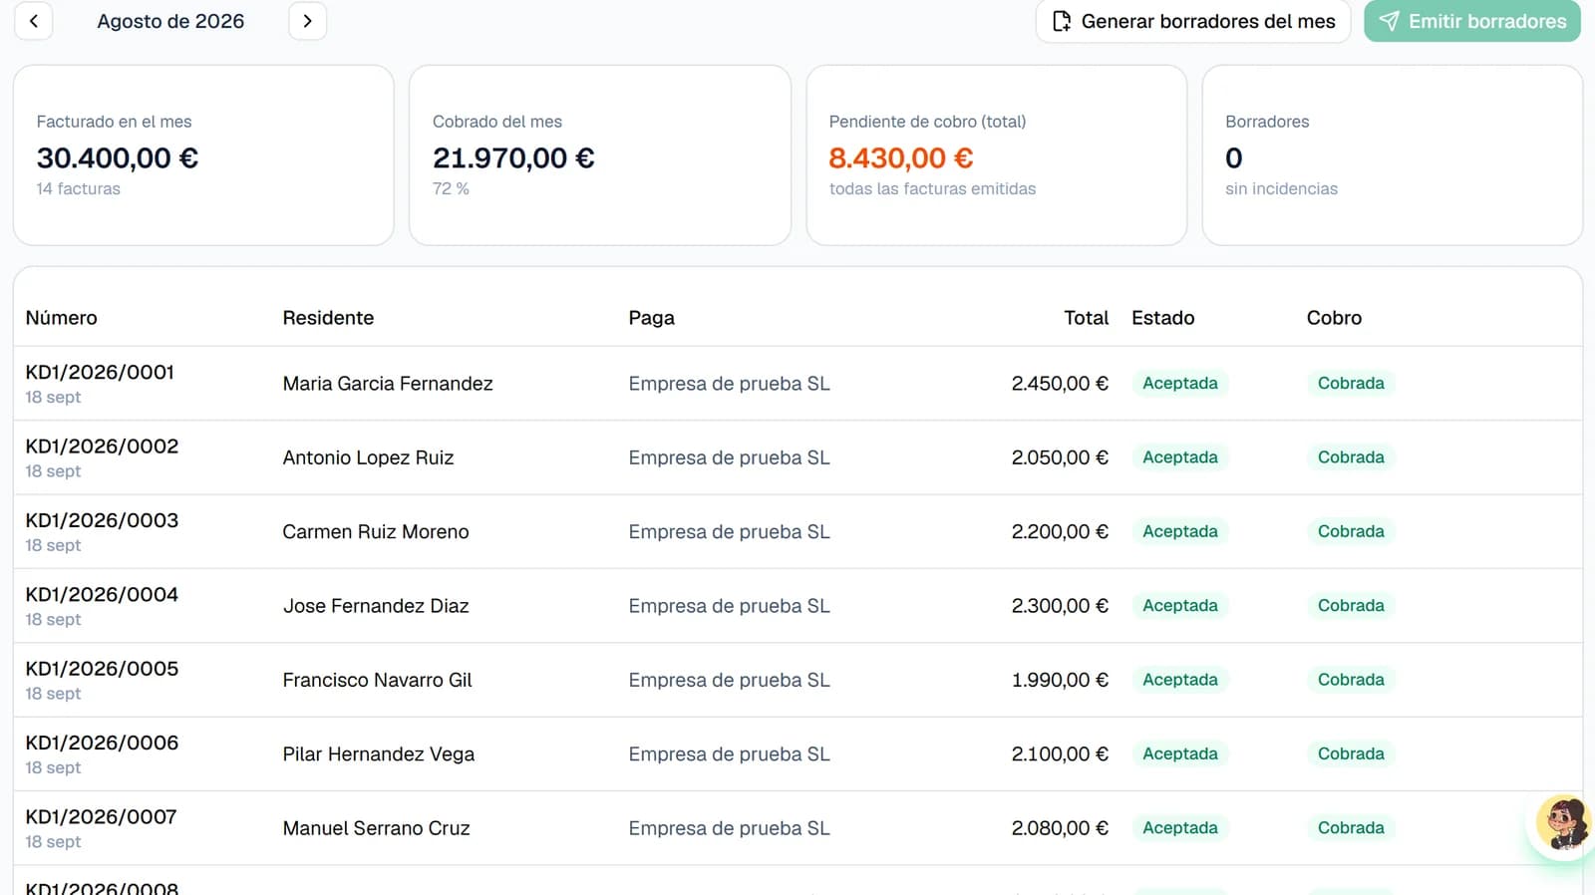Open the assistant avatar chat bubble

point(1562,822)
